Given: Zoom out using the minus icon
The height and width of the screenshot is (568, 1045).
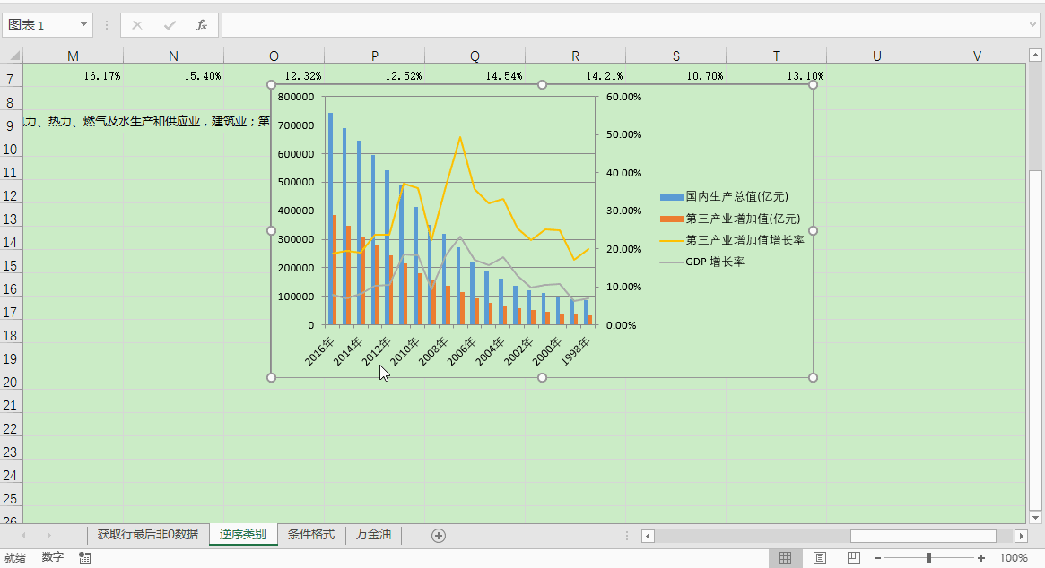Looking at the screenshot, I should pyautogui.click(x=878, y=558).
